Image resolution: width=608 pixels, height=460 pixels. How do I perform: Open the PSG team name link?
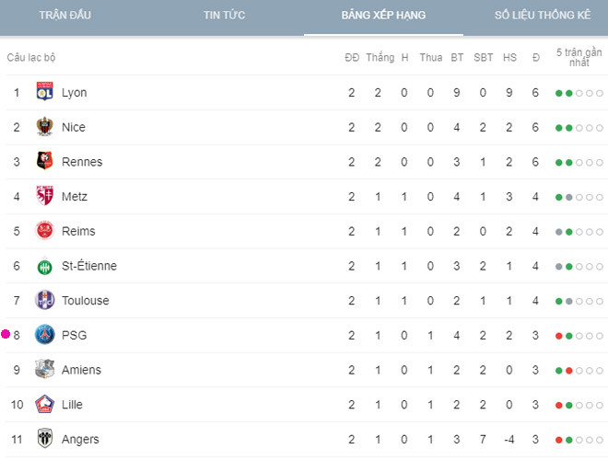[75, 336]
